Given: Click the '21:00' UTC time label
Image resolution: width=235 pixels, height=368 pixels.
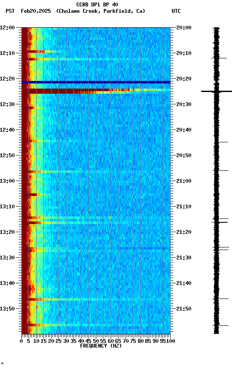Looking at the screenshot, I should point(184,181).
